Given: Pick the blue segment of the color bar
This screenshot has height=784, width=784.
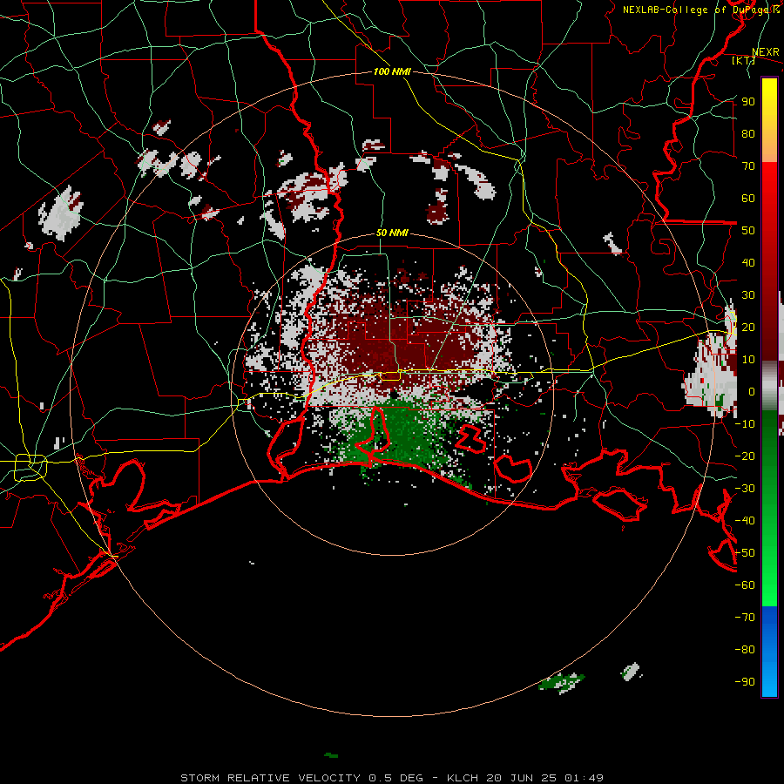Looking at the screenshot, I should [x=769, y=651].
